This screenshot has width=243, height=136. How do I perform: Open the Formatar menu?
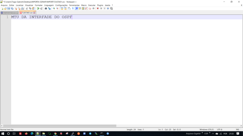[39, 5]
